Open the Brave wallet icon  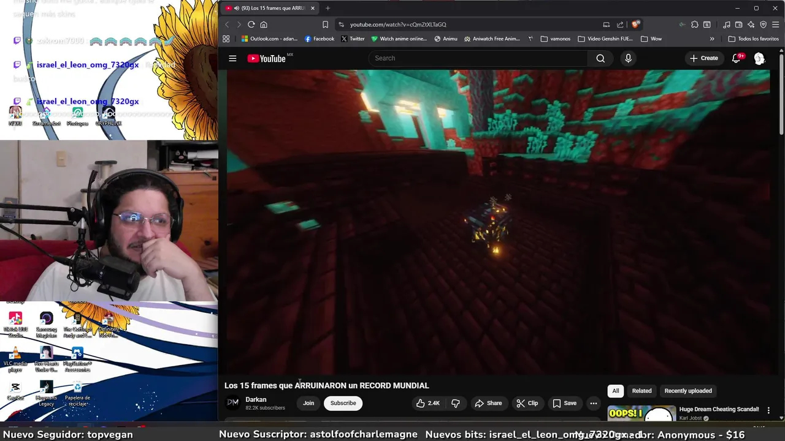point(739,24)
